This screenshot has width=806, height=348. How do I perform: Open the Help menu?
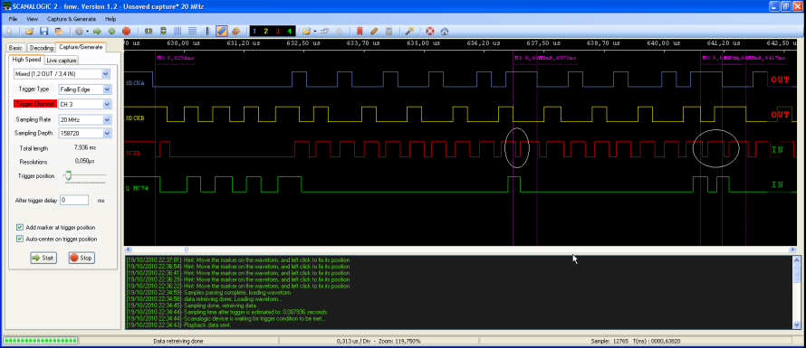coord(110,19)
